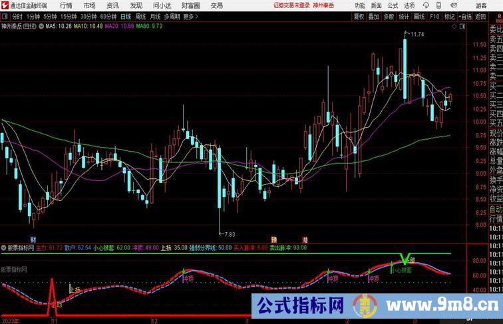The width and height of the screenshot is (503, 324).
Task: Expand chart settings arrow beside 神州泰岳(日线)
Action: click(x=41, y=27)
